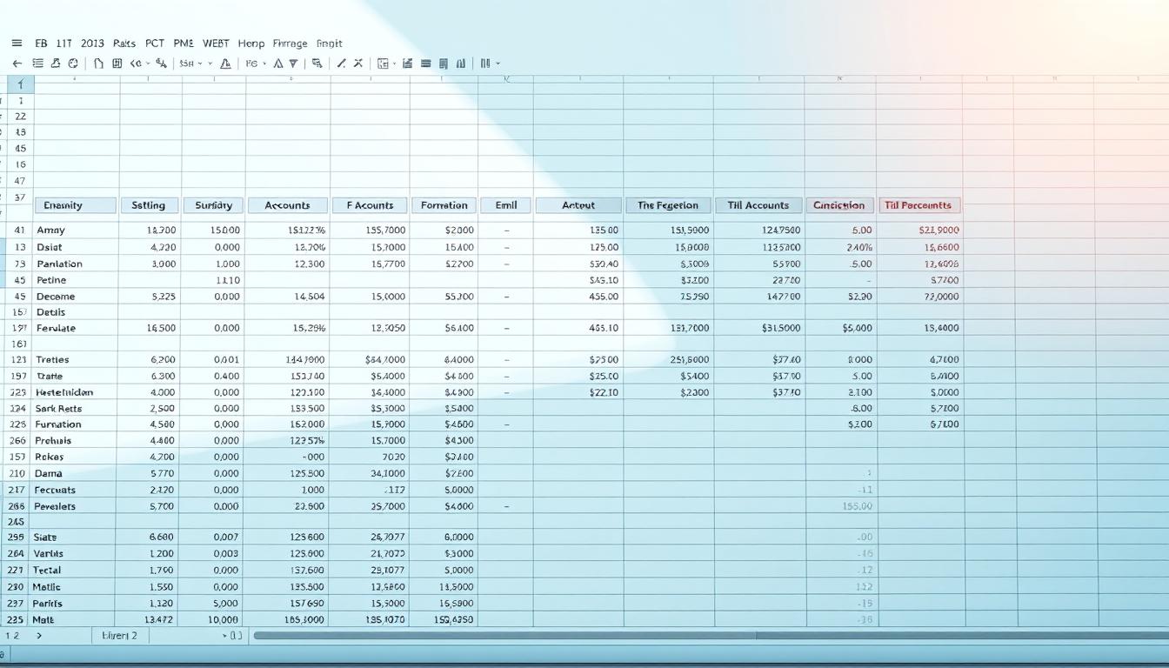Click the diagonal pencil slash icon

pyautogui.click(x=342, y=63)
